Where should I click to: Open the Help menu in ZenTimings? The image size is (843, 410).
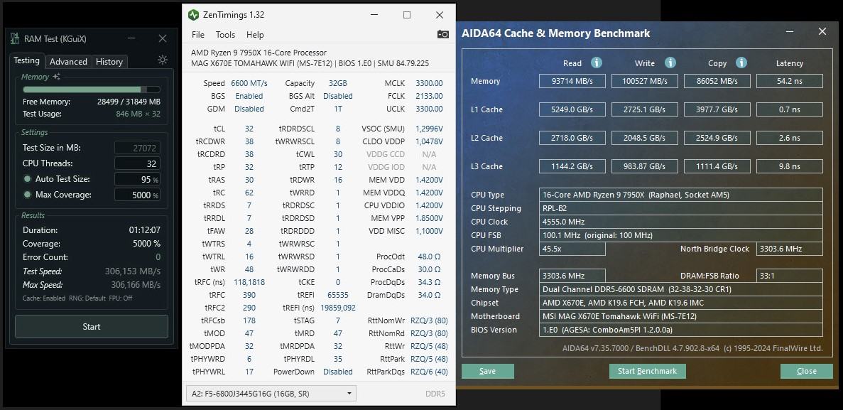(255, 34)
